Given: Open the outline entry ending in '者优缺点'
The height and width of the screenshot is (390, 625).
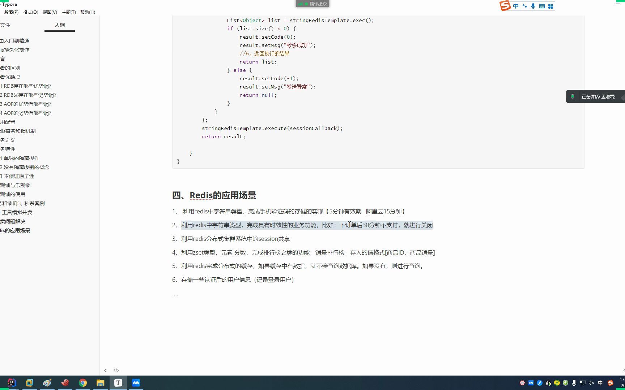Looking at the screenshot, I should pos(10,77).
